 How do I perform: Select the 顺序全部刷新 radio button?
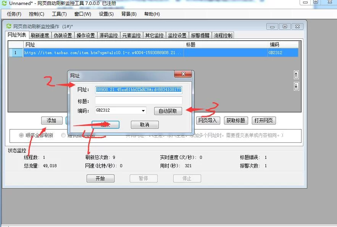[21, 135]
